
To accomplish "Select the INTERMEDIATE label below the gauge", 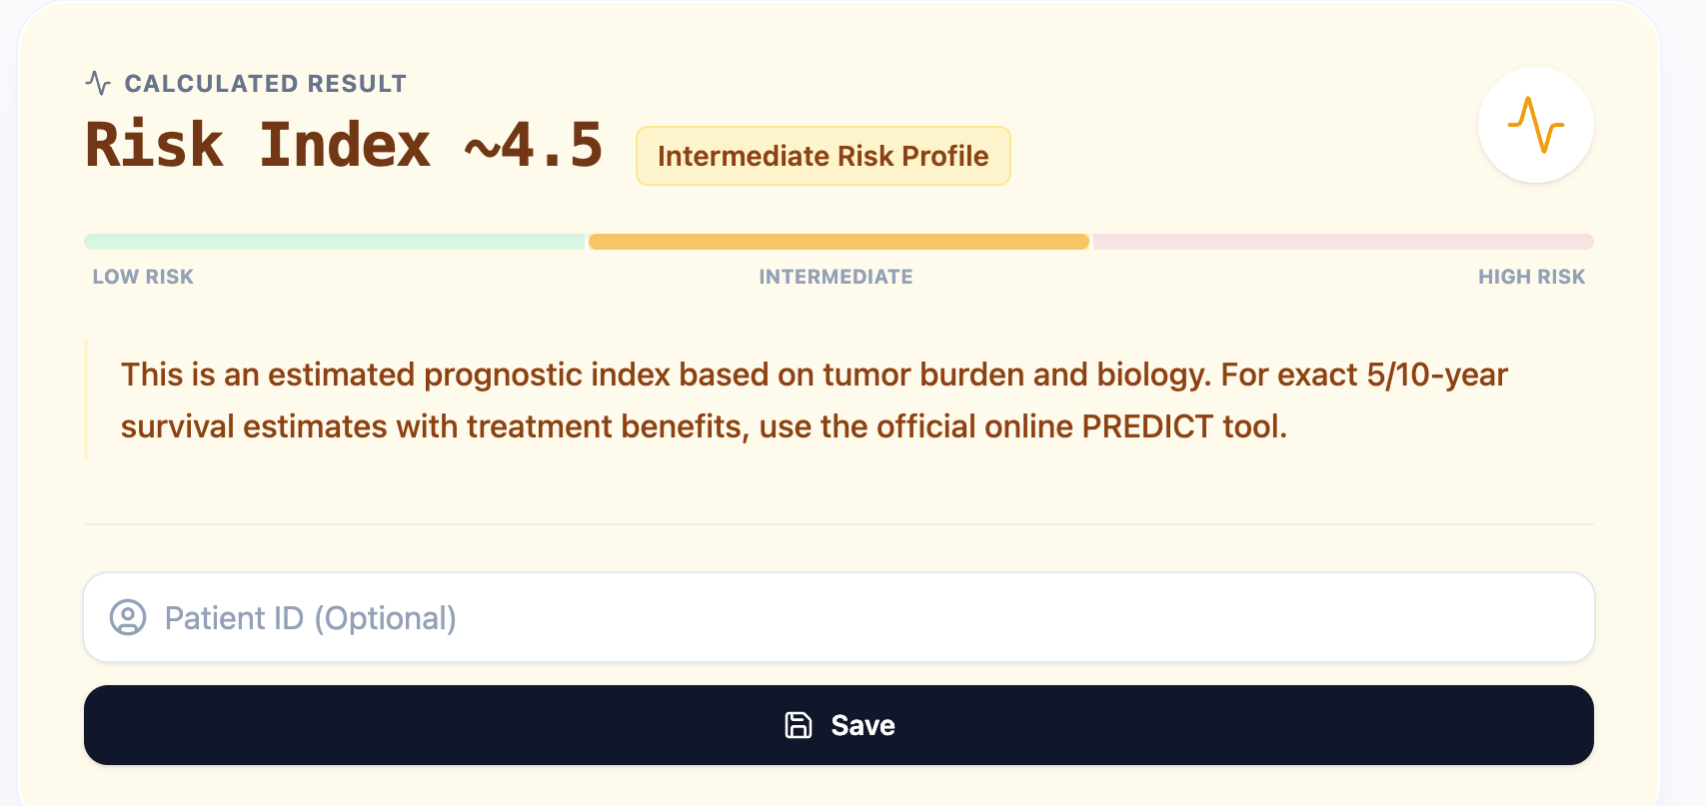I will click(838, 277).
